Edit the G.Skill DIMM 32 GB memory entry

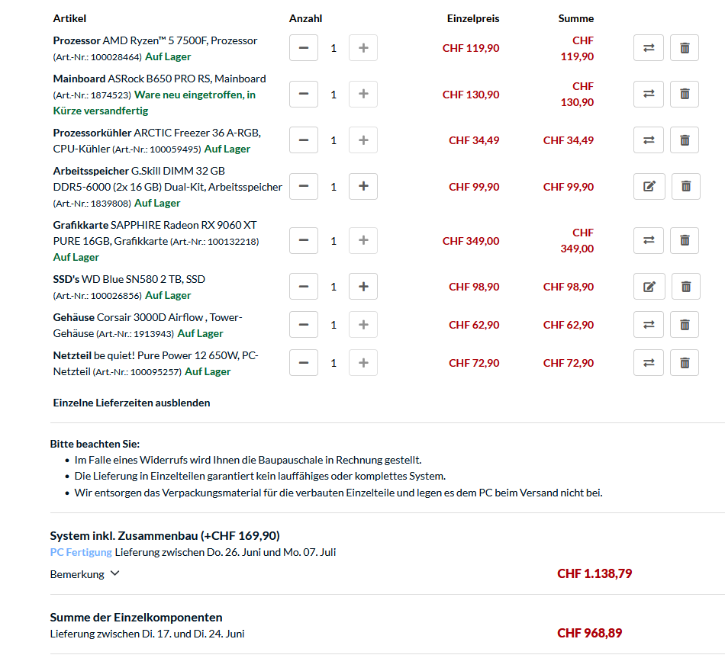[x=649, y=187]
